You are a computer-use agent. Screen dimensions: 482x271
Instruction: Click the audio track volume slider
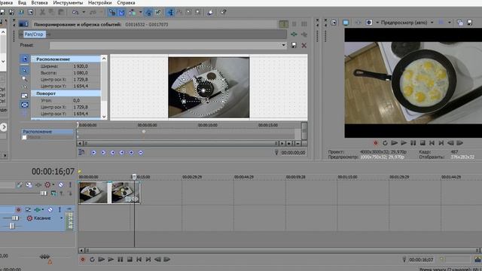pyautogui.click(x=15, y=218)
